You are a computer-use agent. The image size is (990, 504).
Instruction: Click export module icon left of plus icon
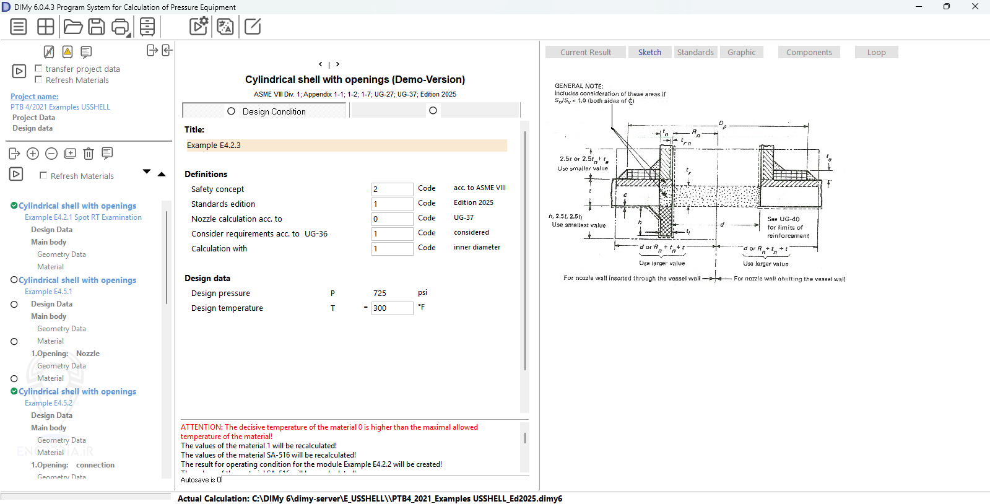pyautogui.click(x=14, y=154)
